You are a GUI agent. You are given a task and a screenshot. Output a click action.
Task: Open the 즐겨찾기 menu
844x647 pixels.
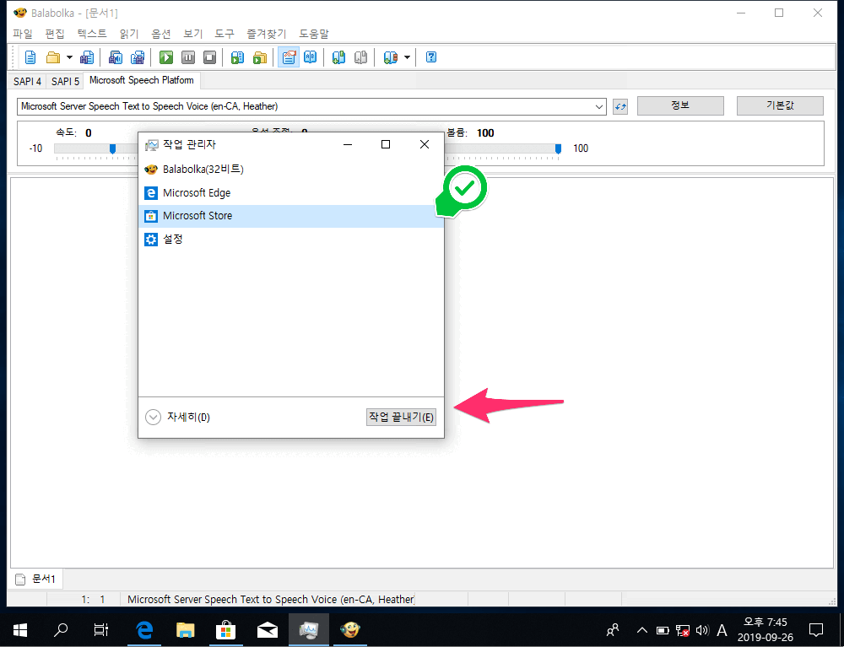click(x=267, y=34)
